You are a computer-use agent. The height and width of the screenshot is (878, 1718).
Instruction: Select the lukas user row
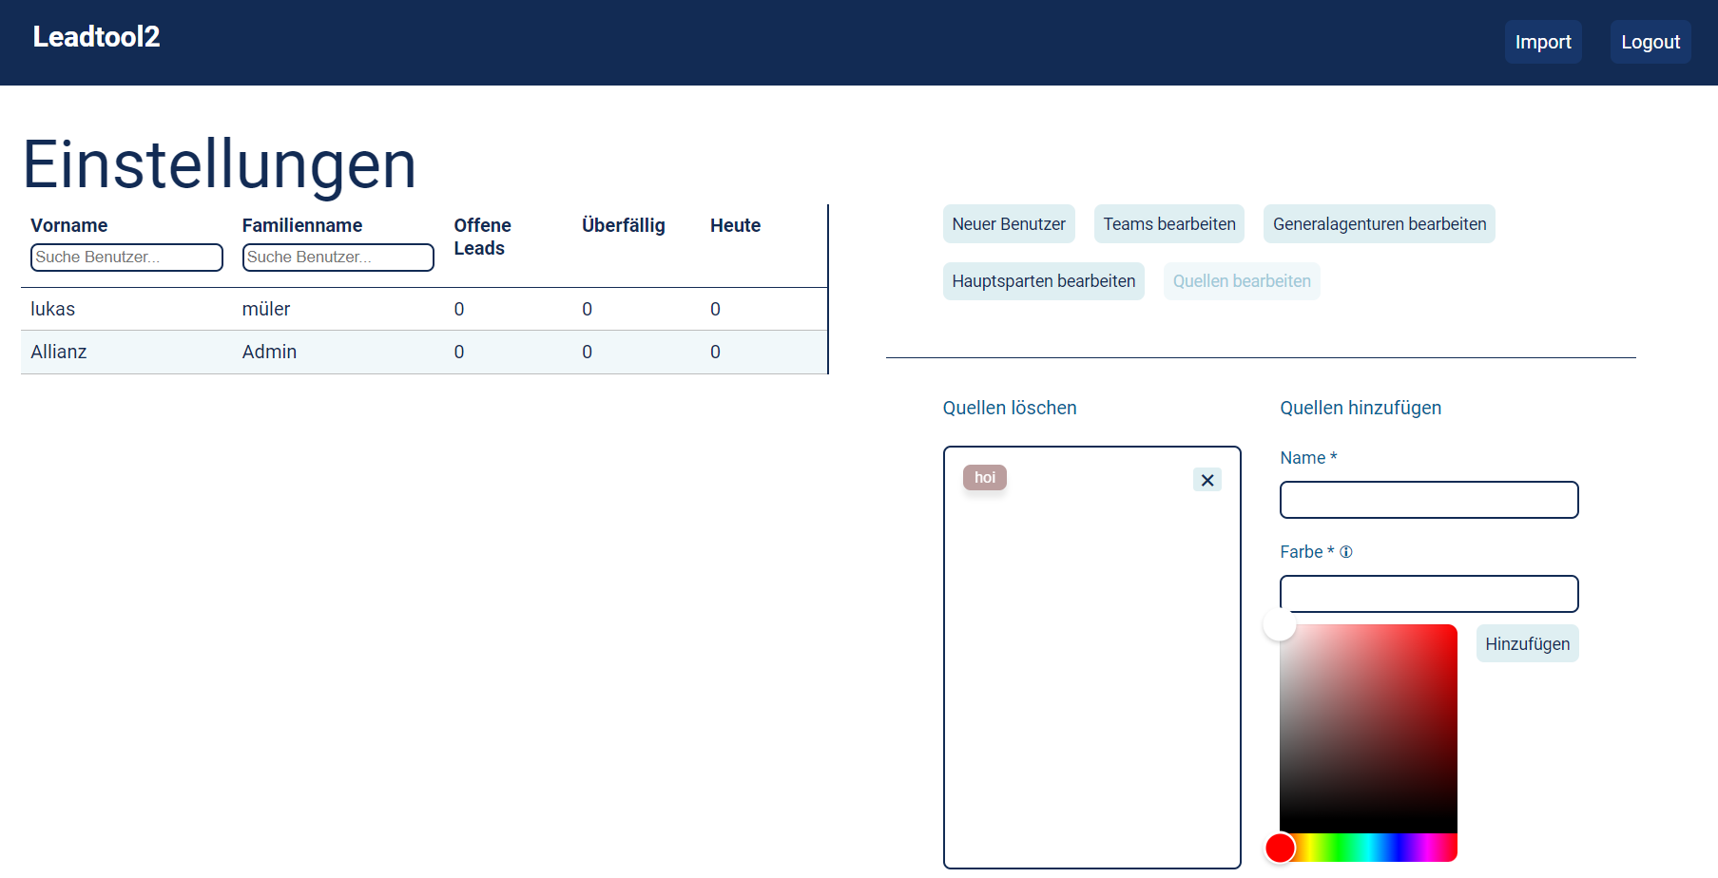click(424, 309)
